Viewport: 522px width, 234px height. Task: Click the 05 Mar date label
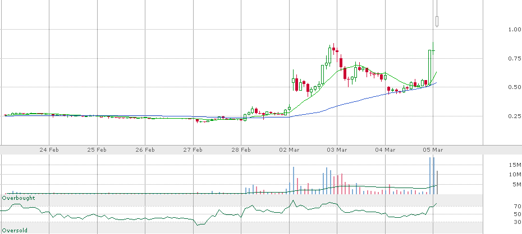(433, 149)
